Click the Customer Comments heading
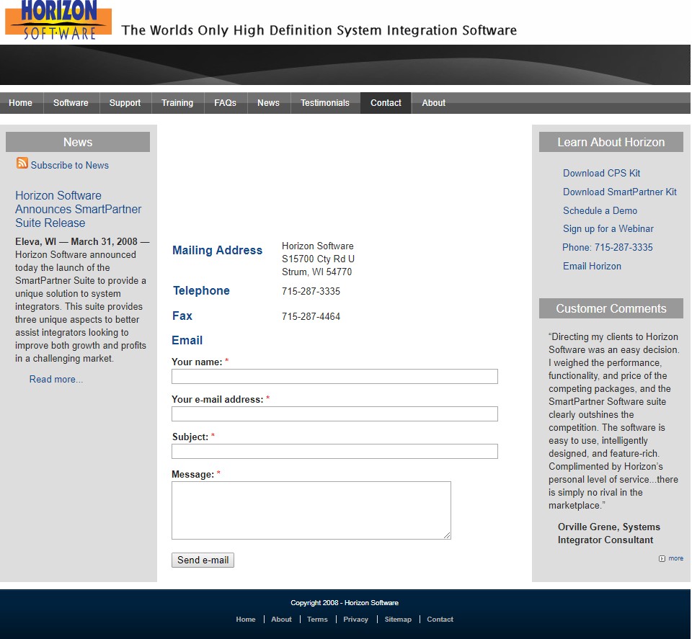The width and height of the screenshot is (692, 639). tap(611, 308)
